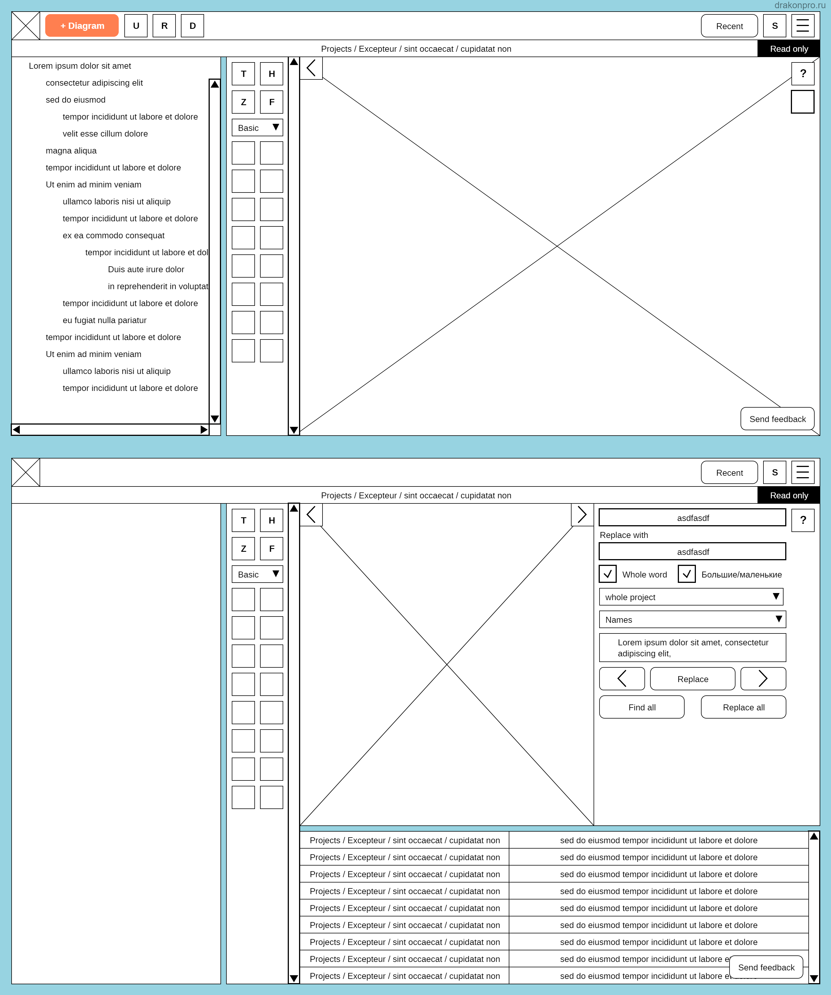Open the Basic dropdown in the top wireframe

(257, 127)
